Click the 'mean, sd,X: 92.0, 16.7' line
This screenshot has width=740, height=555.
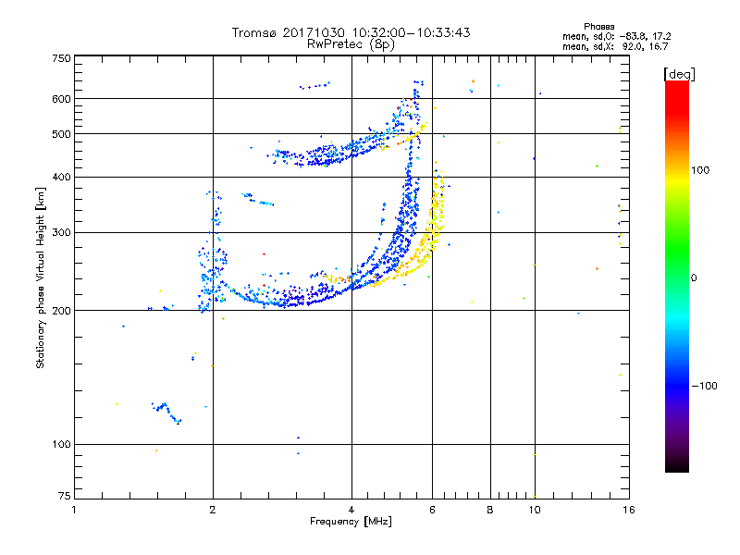(615, 46)
